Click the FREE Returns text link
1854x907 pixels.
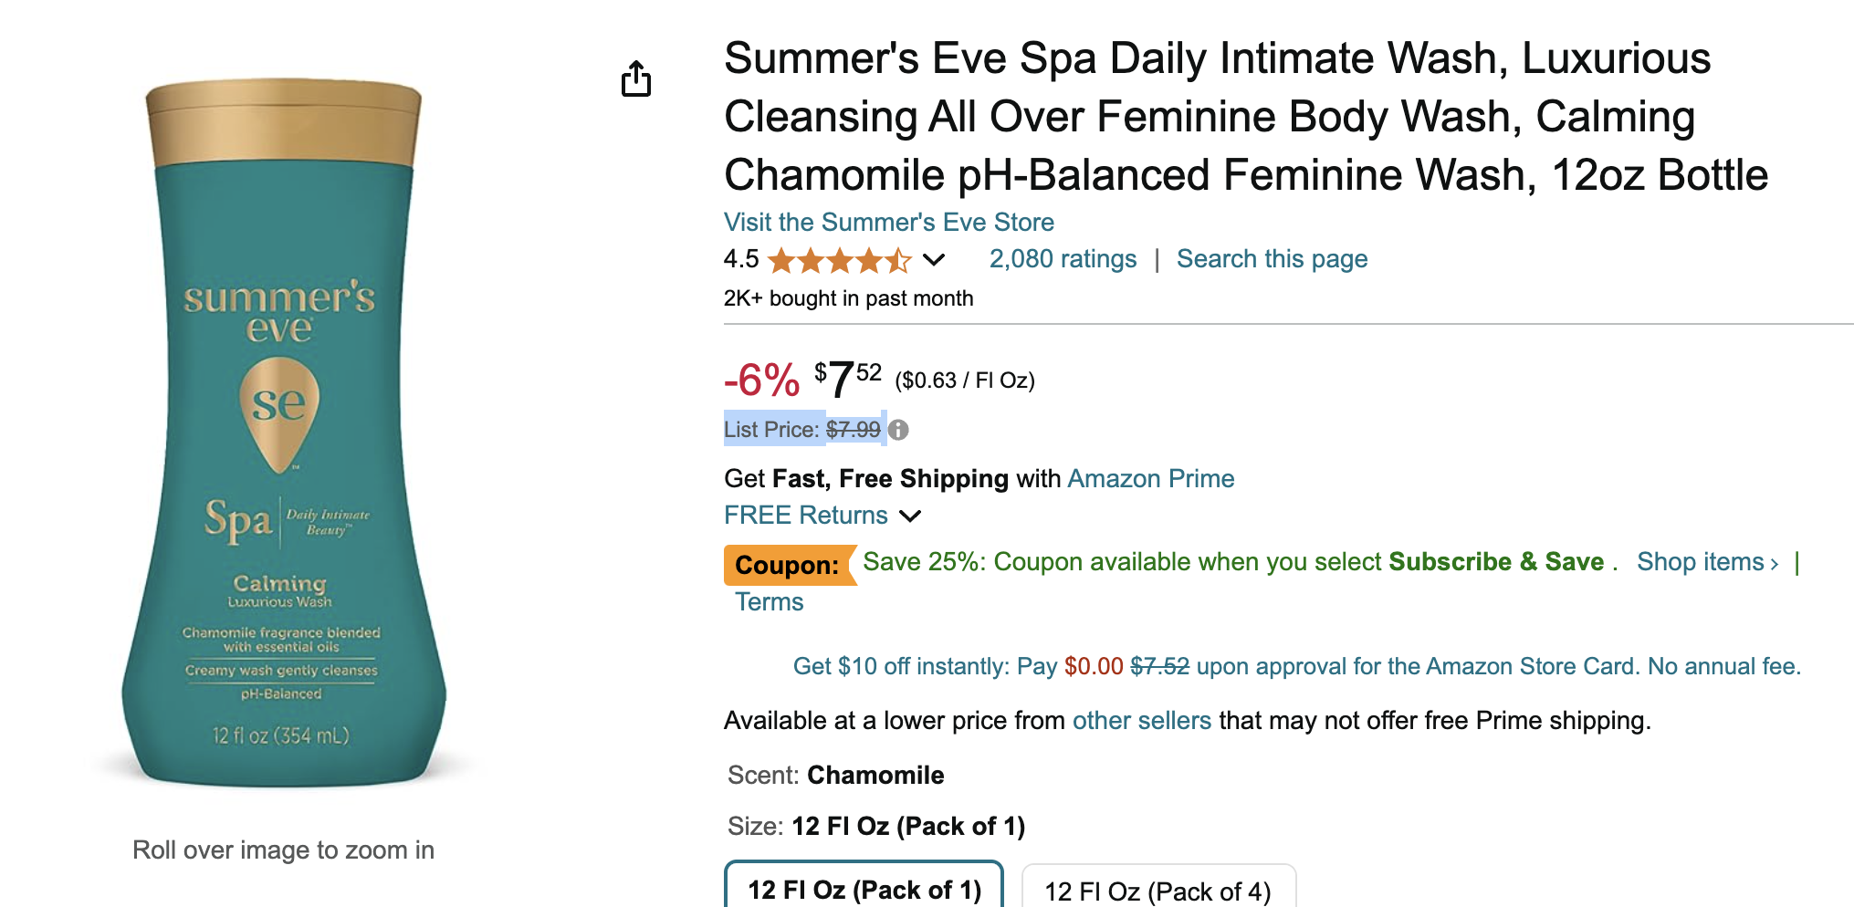pos(805,516)
